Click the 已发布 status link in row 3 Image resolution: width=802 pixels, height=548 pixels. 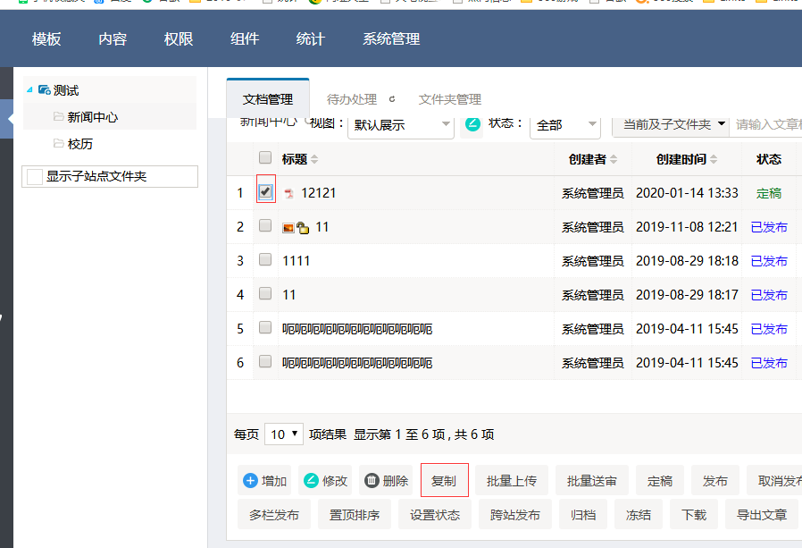(x=769, y=261)
